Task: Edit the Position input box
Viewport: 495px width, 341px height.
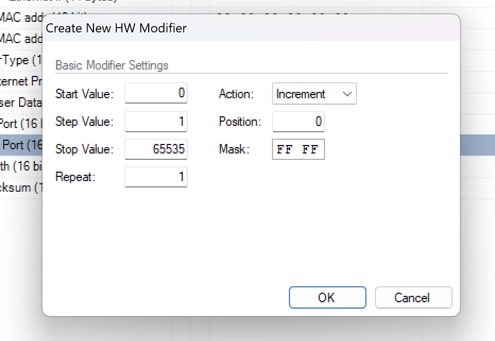Action: 298,122
